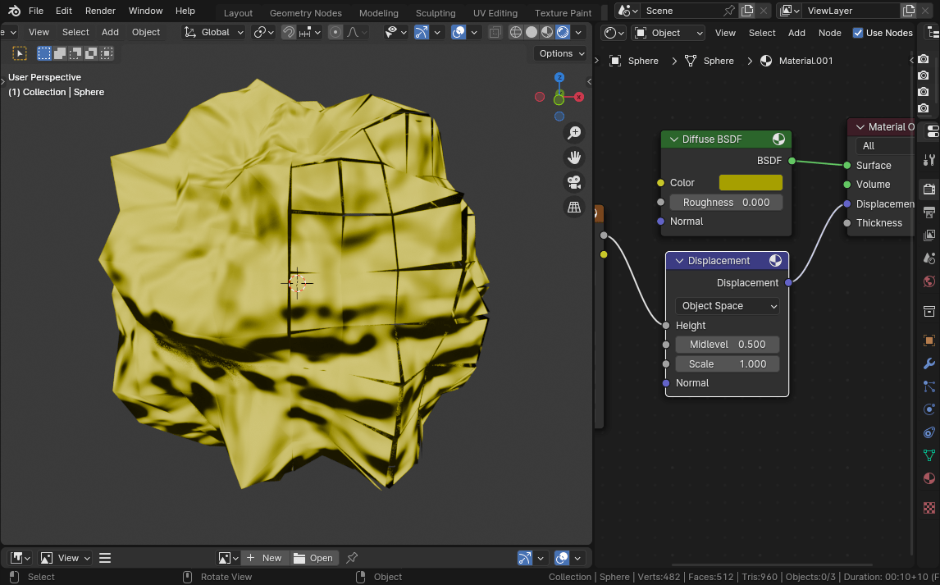This screenshot has width=940, height=585.
Task: Open the Object Space dropdown in the Displacement node
Action: (x=727, y=305)
